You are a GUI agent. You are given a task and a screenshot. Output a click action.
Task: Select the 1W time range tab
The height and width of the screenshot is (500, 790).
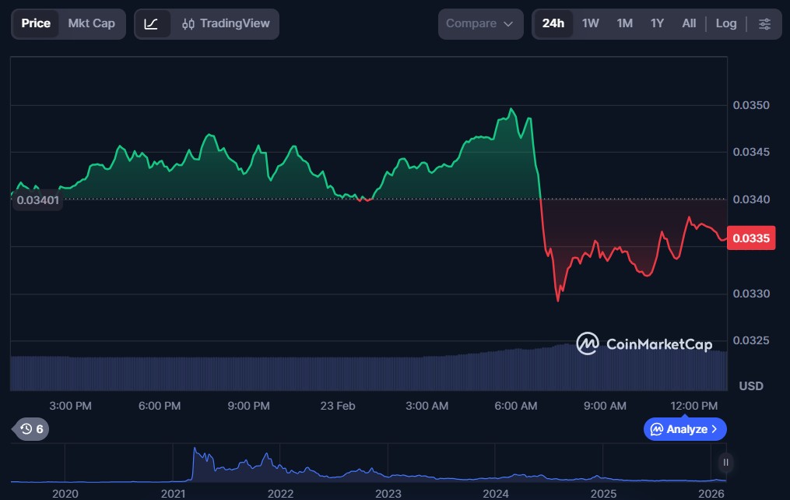(590, 23)
